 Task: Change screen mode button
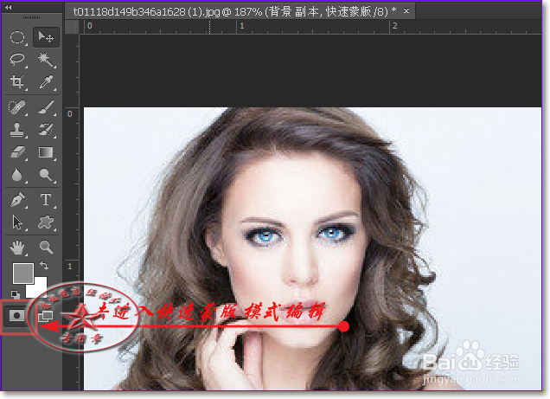46,316
